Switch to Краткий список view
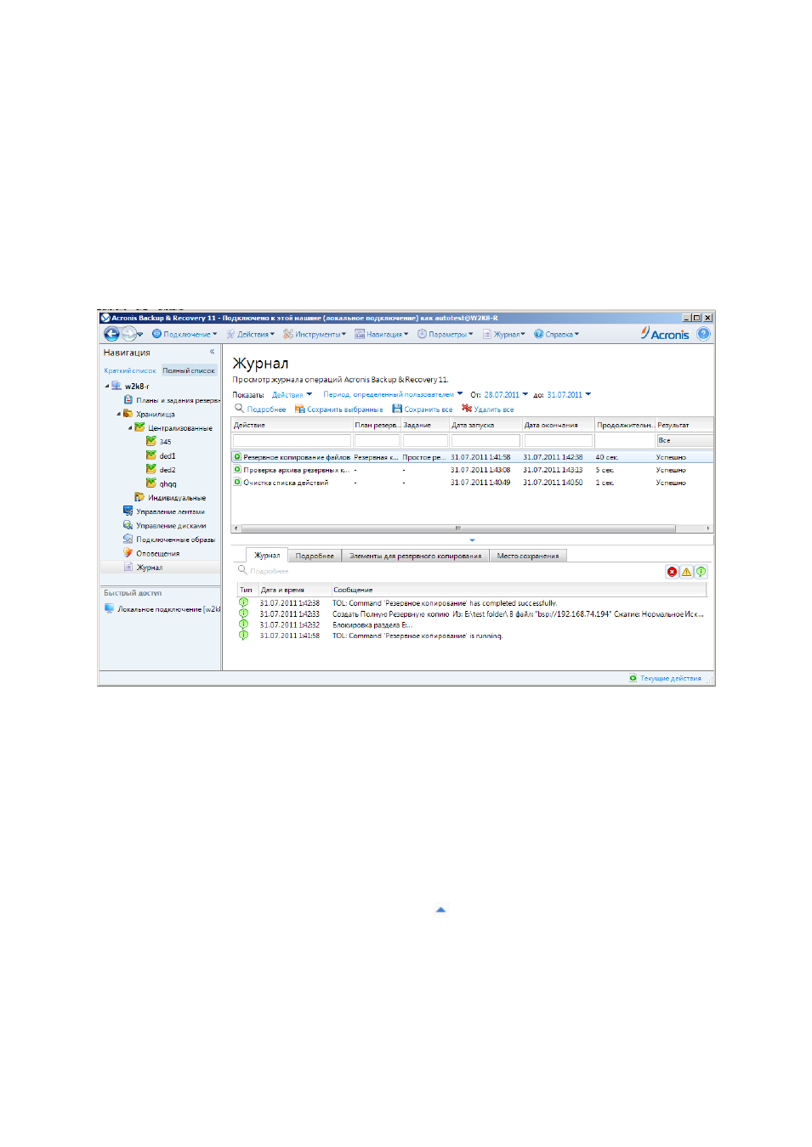 (x=130, y=370)
